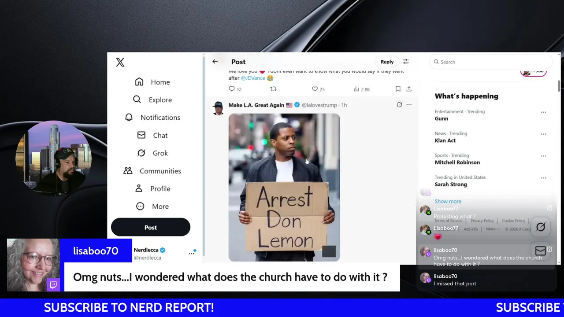This screenshot has width=564, height=317.
Task: Select Notifications in navigation menu
Action: [x=160, y=118]
